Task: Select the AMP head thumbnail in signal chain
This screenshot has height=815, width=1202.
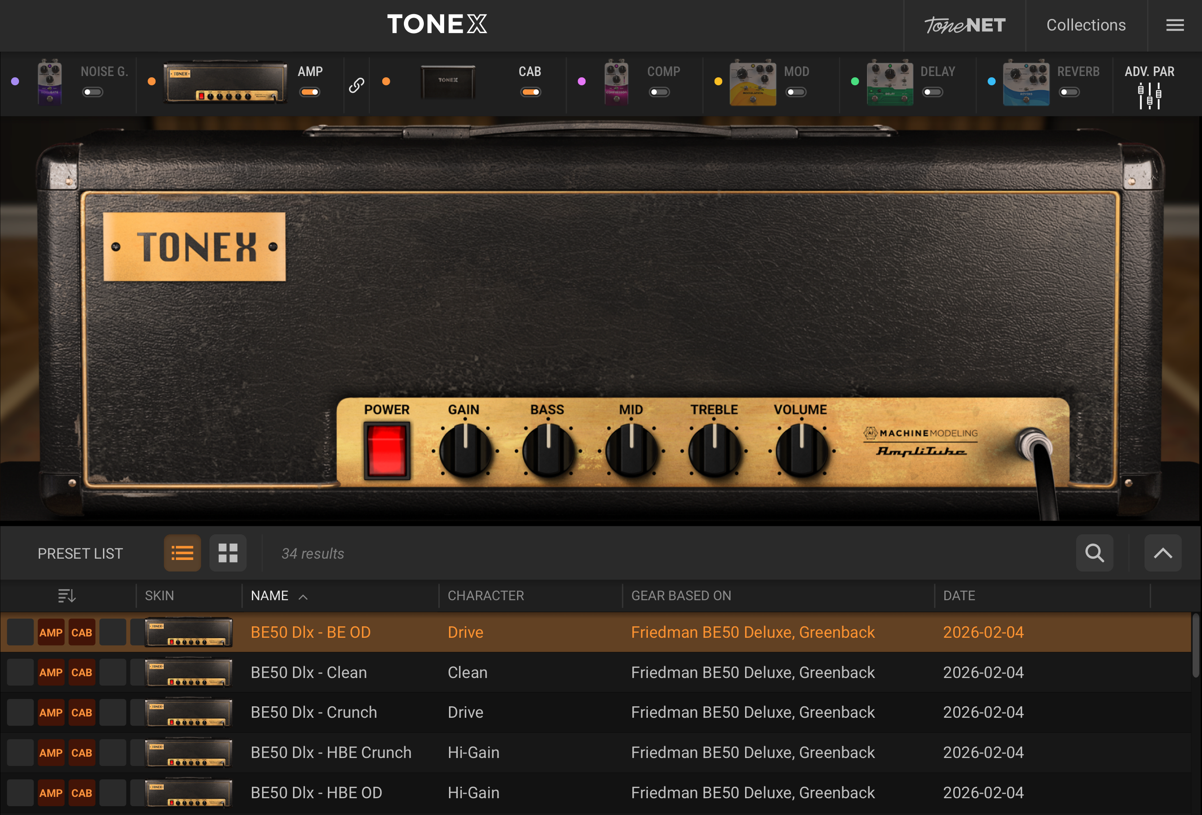Action: (225, 82)
